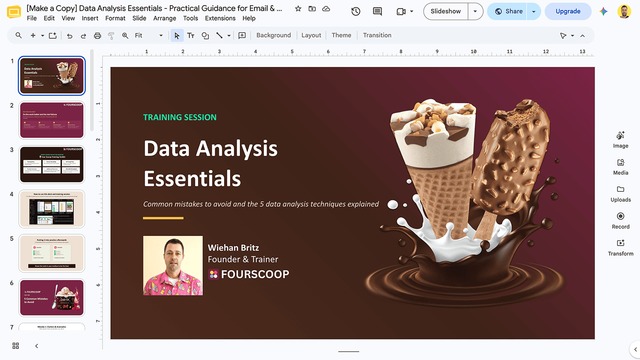Click the Upgrade button

coord(568,12)
